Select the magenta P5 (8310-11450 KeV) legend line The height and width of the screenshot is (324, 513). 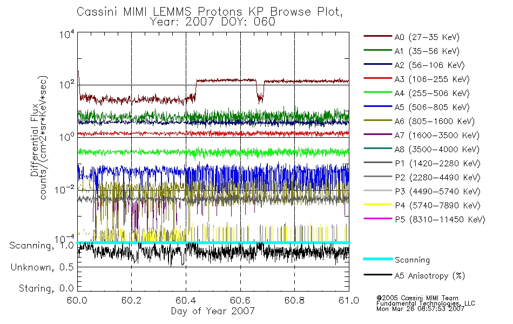(378, 218)
